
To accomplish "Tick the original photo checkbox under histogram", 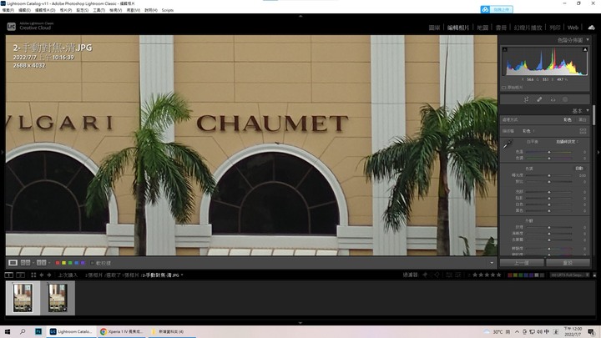I will (x=504, y=88).
